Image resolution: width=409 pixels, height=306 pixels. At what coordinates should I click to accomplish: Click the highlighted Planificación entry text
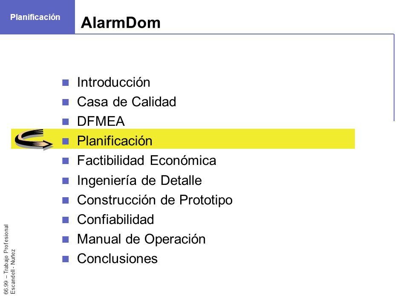click(x=115, y=141)
